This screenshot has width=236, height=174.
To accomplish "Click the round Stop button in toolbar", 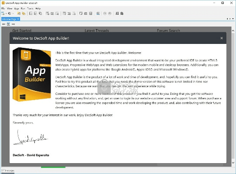I will click(x=110, y=13).
